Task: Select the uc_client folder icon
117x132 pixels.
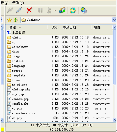Action: click(x=9, y=85)
